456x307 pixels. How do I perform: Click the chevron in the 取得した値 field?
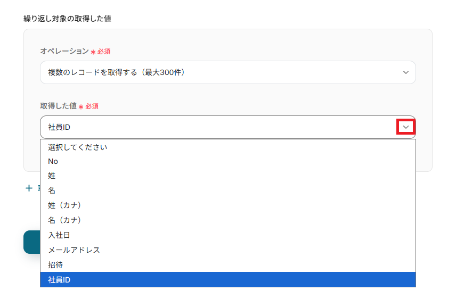click(406, 127)
